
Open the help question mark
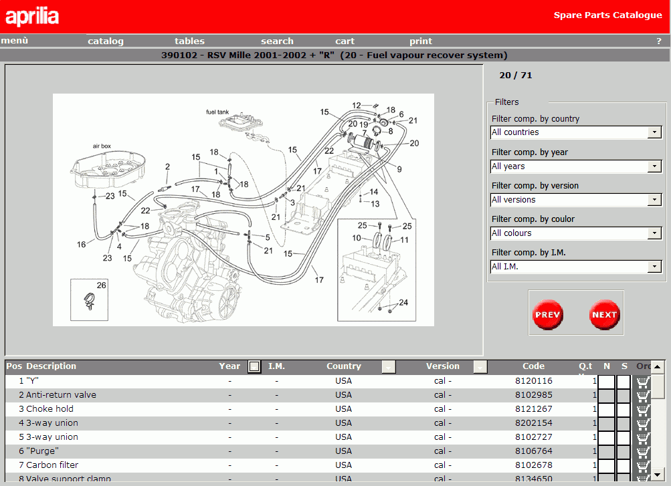pyautogui.click(x=658, y=41)
